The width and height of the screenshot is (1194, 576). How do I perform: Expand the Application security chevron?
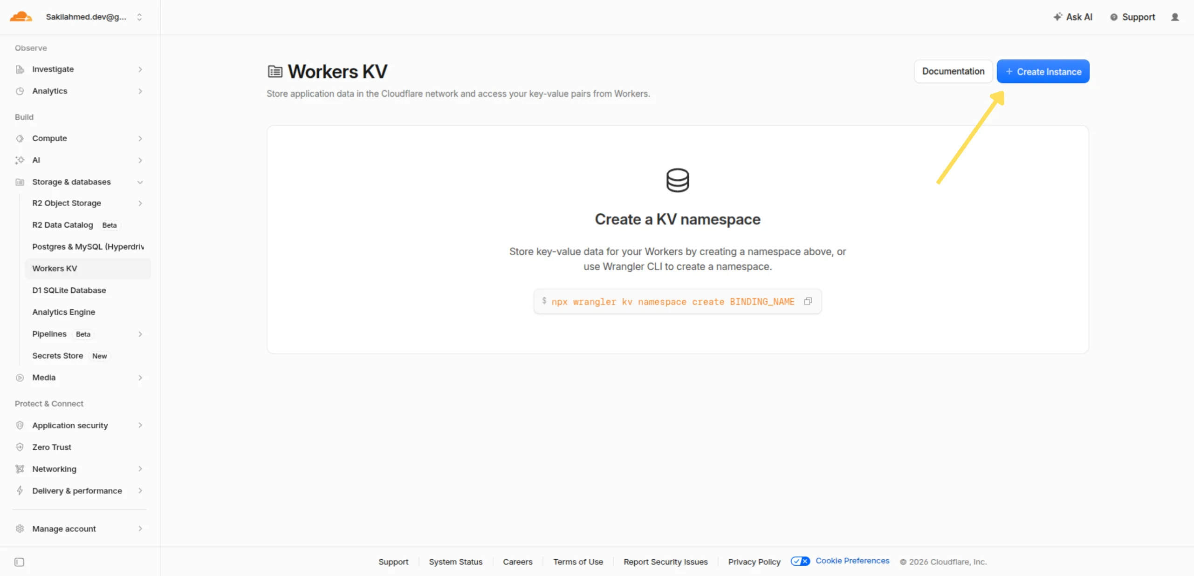pyautogui.click(x=140, y=425)
